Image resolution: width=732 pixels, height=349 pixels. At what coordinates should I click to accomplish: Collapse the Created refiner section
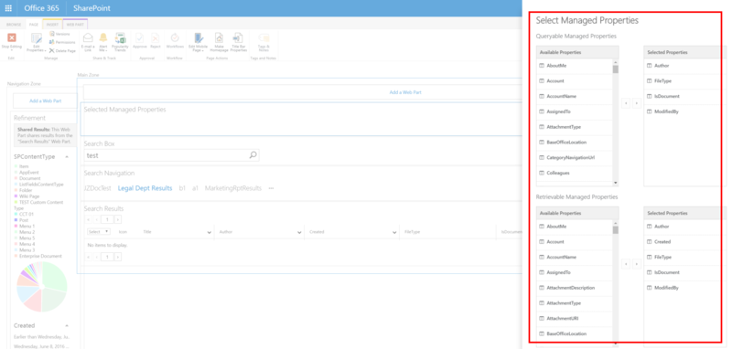click(x=67, y=325)
